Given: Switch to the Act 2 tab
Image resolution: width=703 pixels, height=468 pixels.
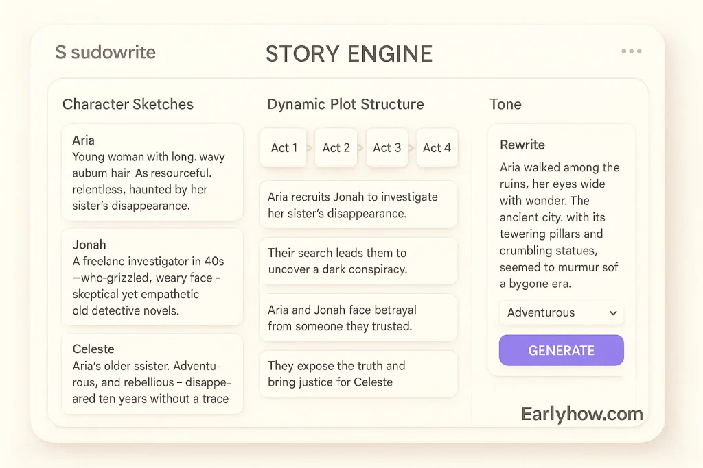Looking at the screenshot, I should pos(336,147).
